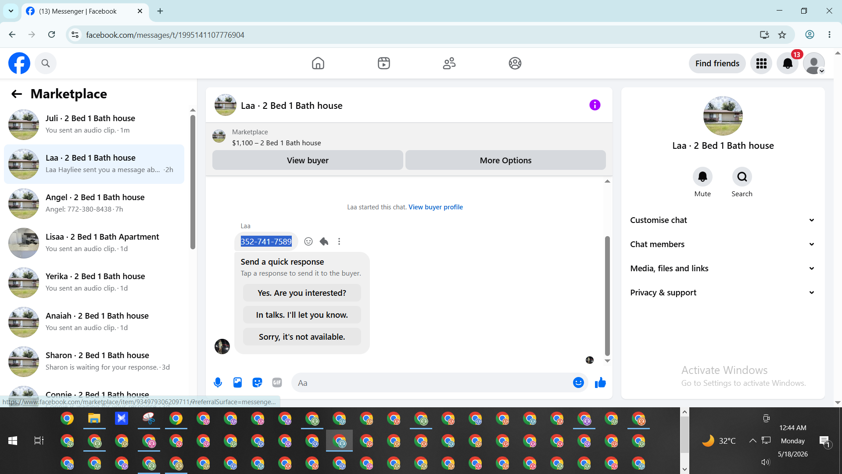Open More Options for the listing
This screenshot has width=842, height=474.
(505, 160)
